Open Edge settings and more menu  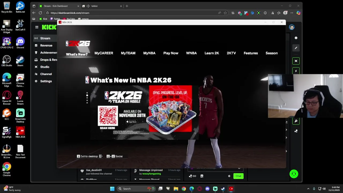click(292, 13)
